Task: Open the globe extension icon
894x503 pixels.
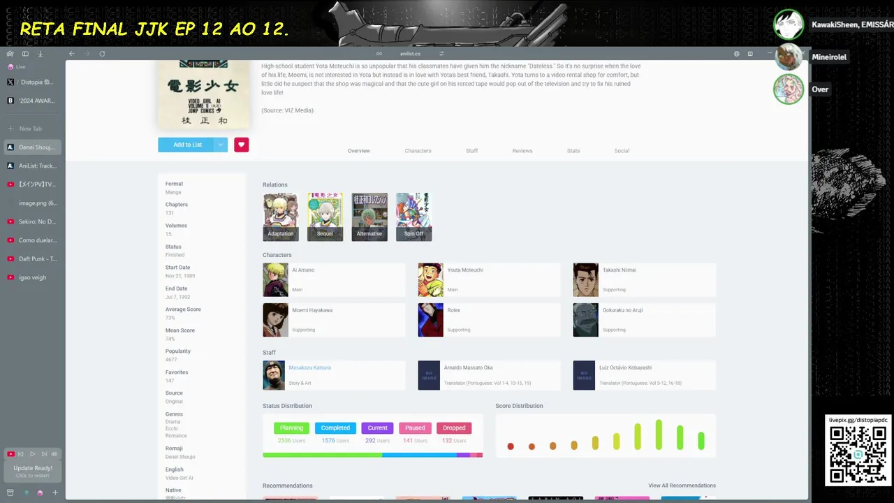Action: (x=736, y=54)
